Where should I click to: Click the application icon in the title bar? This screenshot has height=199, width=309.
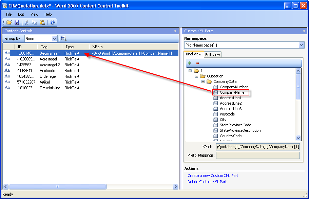point(4,6)
